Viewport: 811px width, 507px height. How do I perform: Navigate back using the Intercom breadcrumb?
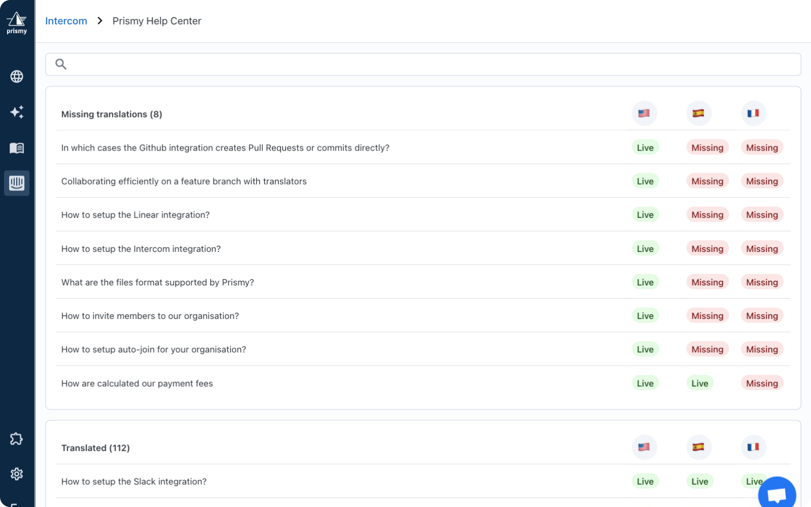point(66,21)
